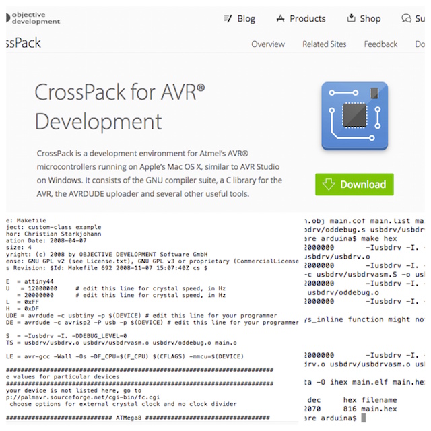Image resolution: width=431 pixels, height=431 pixels.
Task: Click '816 main.hex' line in terminal
Action: pyautogui.click(x=370, y=409)
